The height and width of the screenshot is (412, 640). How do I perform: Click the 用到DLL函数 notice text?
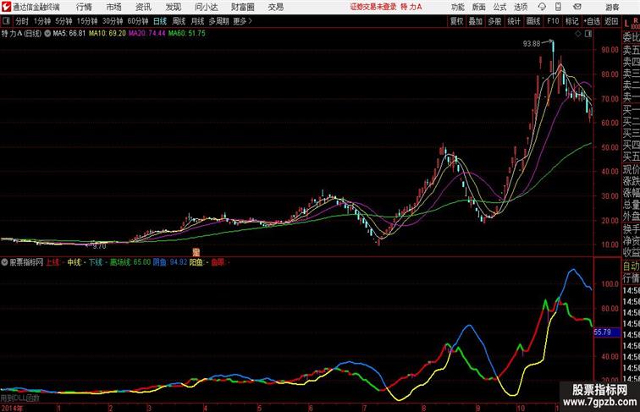pyautogui.click(x=20, y=398)
